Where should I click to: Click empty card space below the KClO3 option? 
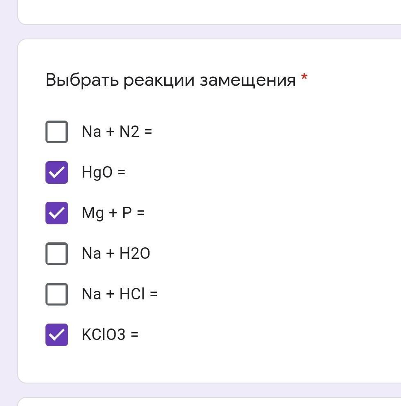click(x=205, y=365)
